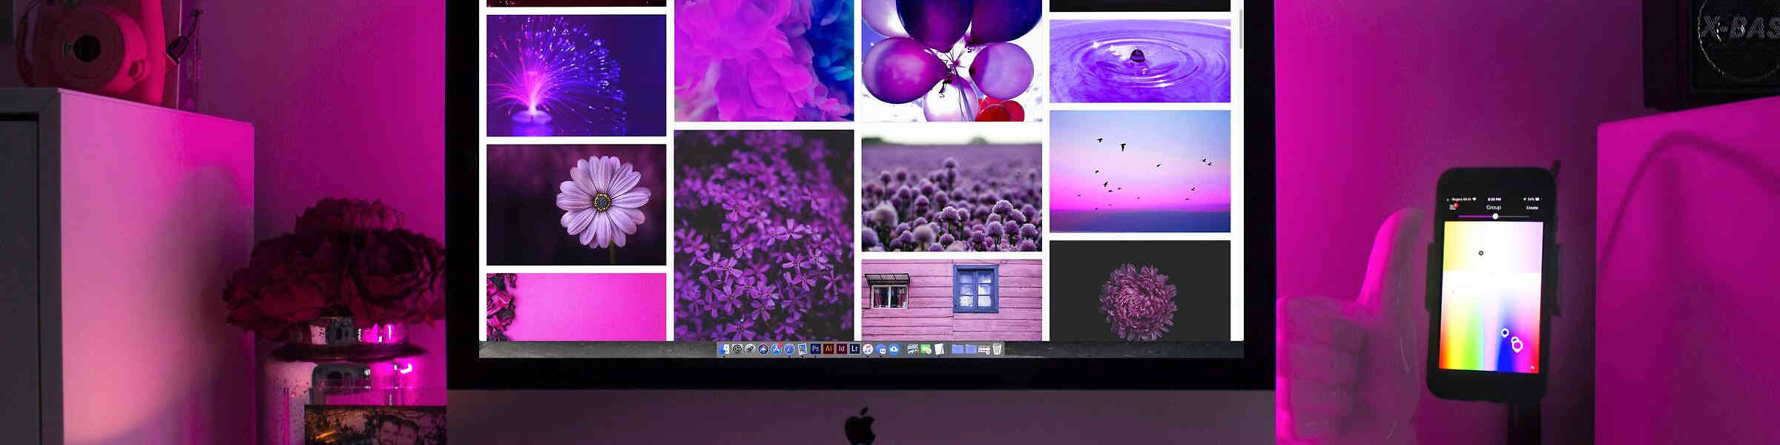Open the blue cloud app in Dock

[x=894, y=349]
